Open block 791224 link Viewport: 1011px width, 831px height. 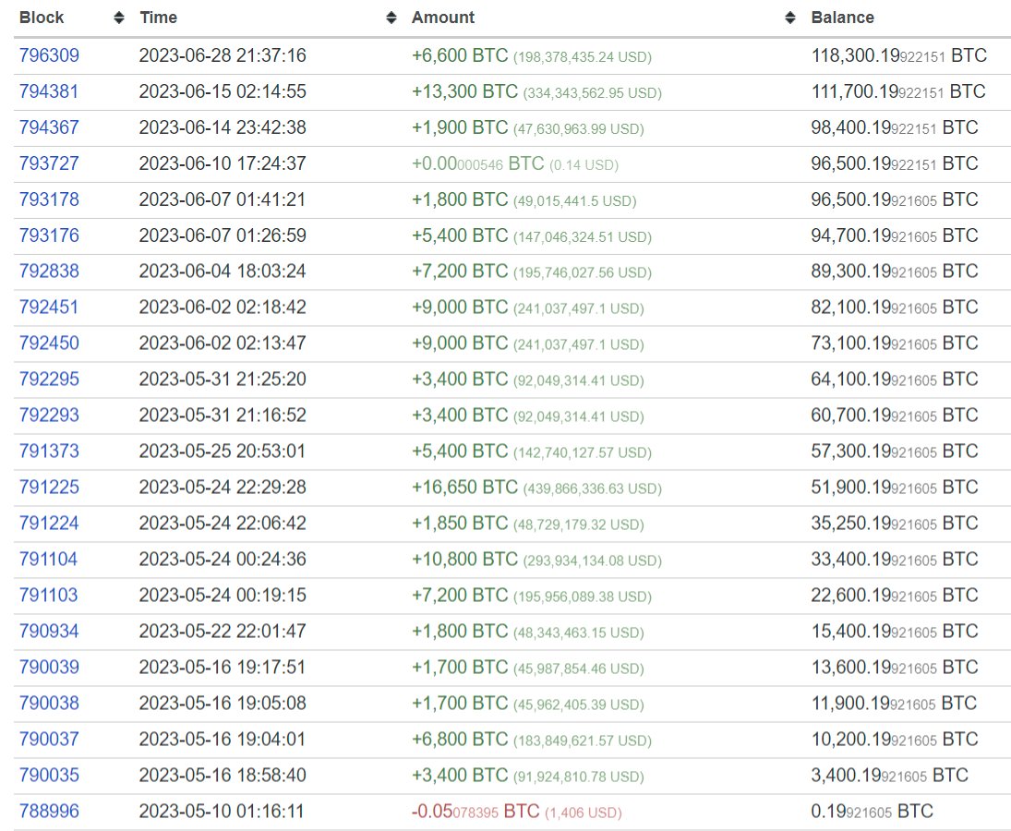[x=49, y=524]
